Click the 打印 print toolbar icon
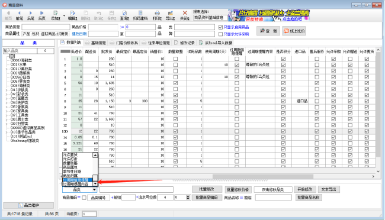The width and height of the screenshot is (385, 220). tap(157, 13)
